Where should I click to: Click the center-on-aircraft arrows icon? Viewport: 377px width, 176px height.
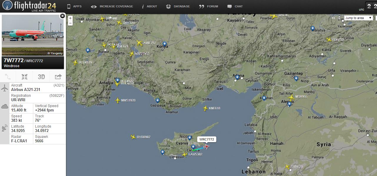[x=24, y=77]
